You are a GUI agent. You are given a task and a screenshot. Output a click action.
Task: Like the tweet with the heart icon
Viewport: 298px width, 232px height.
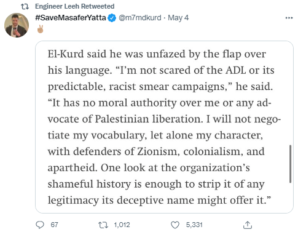[x=175, y=225]
